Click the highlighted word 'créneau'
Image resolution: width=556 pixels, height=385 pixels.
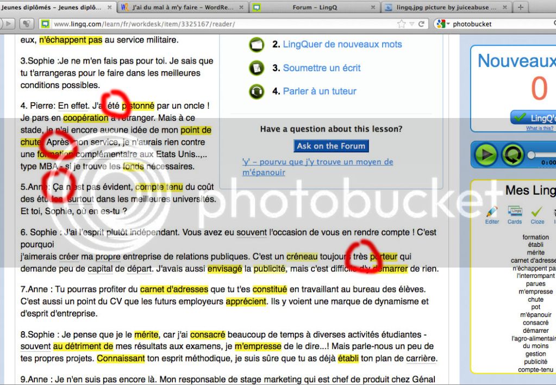tap(302, 257)
